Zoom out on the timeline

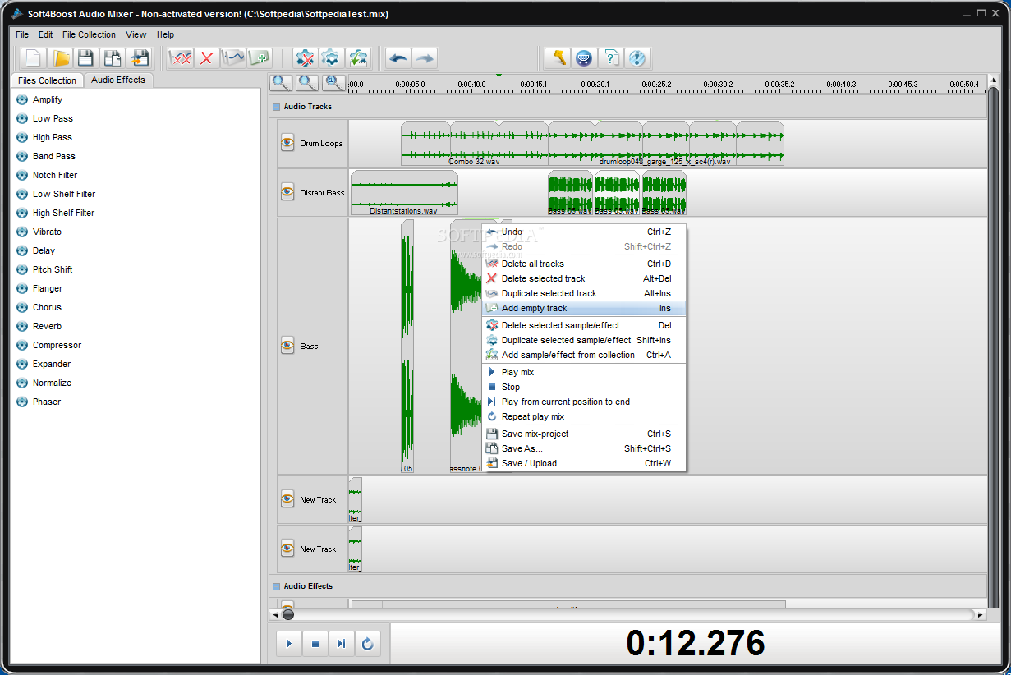point(307,82)
